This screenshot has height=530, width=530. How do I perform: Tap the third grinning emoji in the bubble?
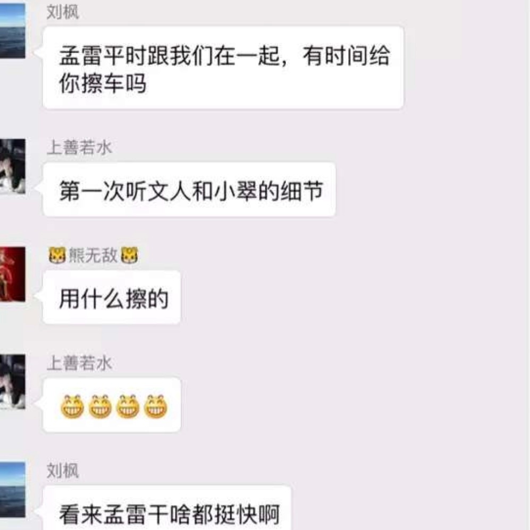[128, 406]
